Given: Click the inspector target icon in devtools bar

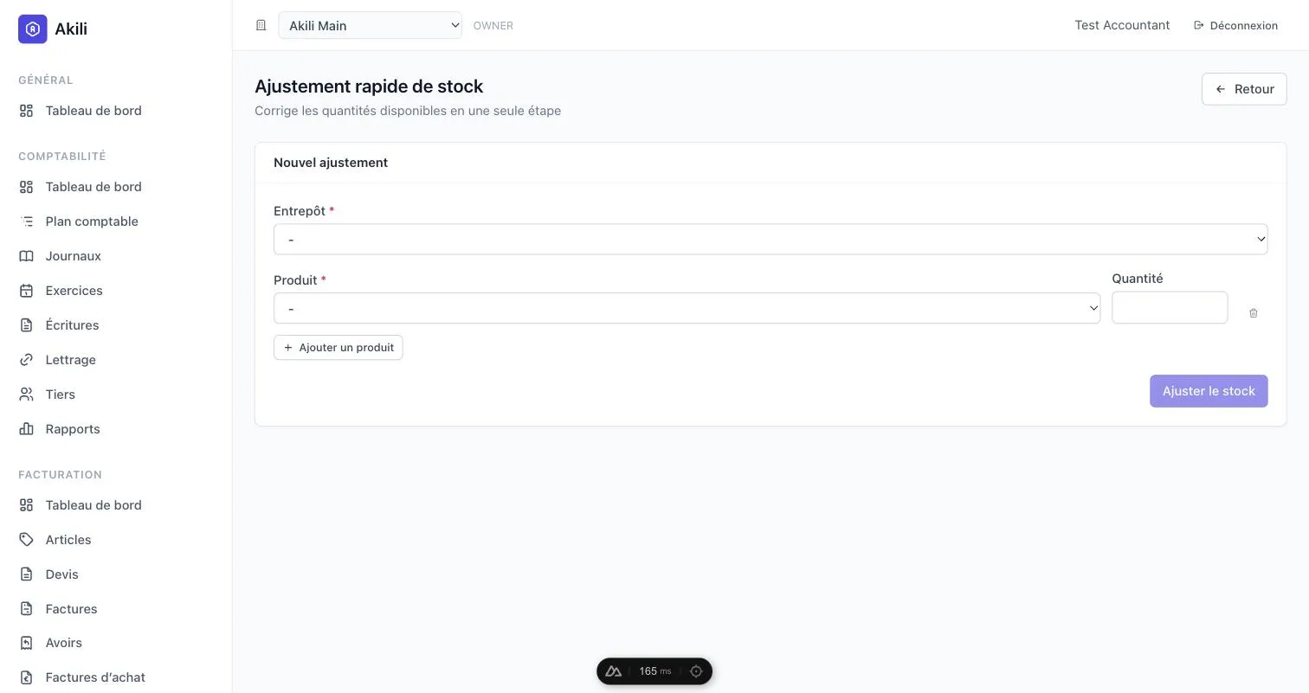Looking at the screenshot, I should point(696,671).
